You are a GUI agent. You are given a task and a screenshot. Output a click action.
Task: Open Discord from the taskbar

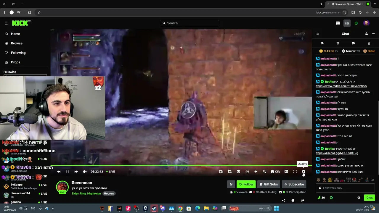(x=163, y=208)
